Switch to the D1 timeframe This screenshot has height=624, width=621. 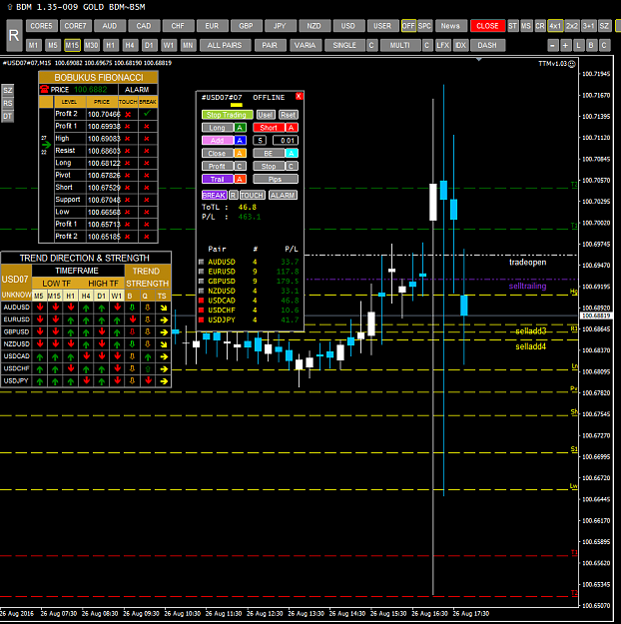149,45
